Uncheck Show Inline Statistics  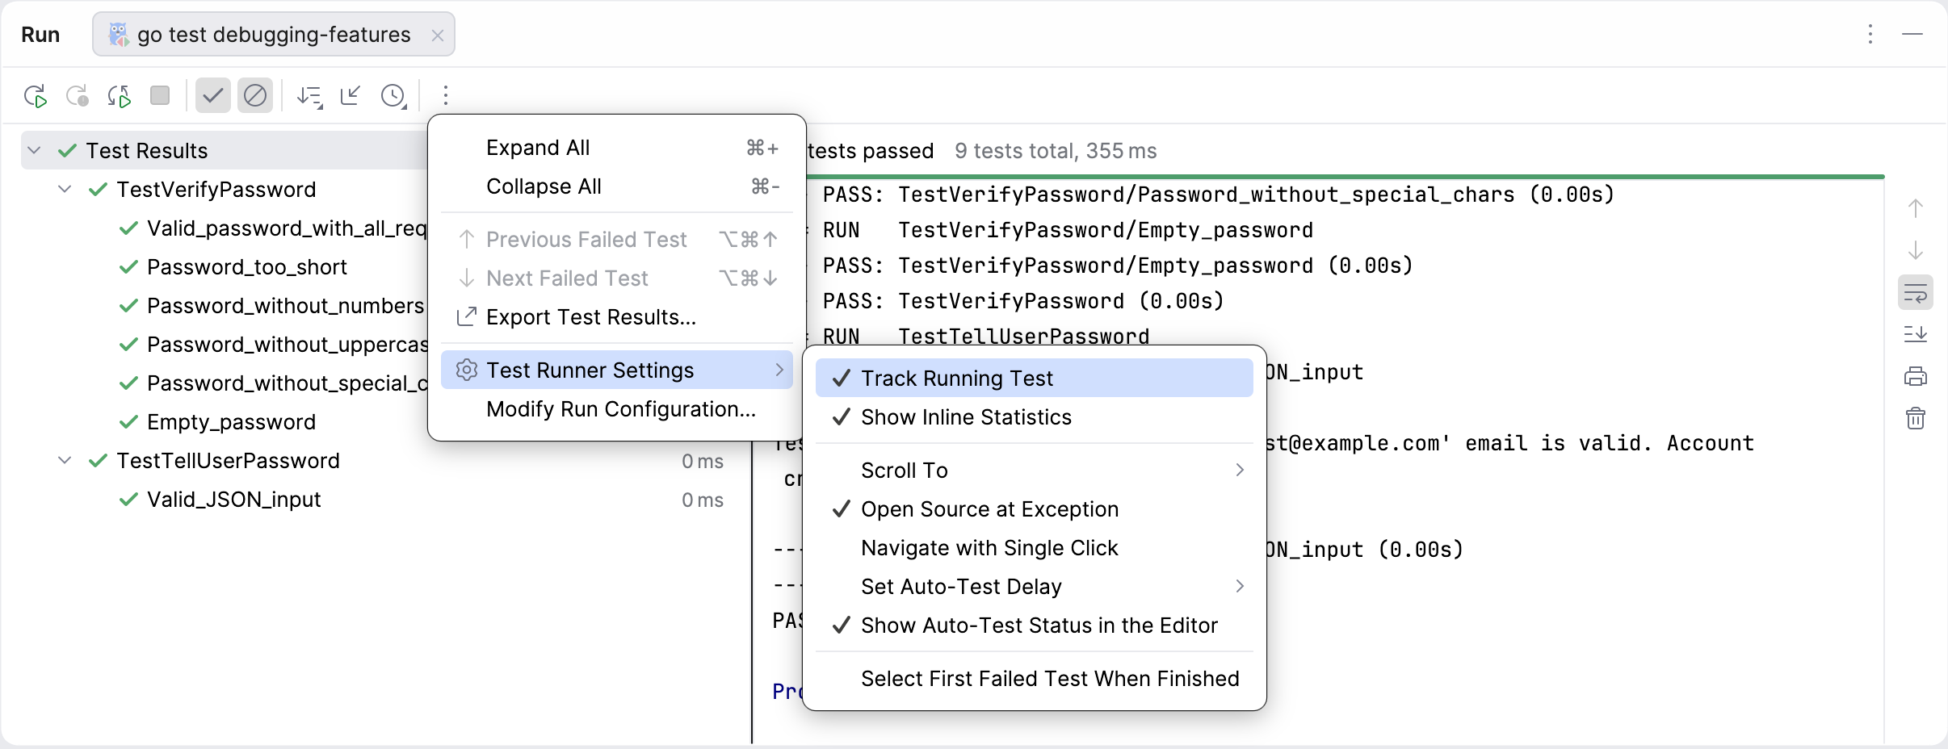click(966, 417)
